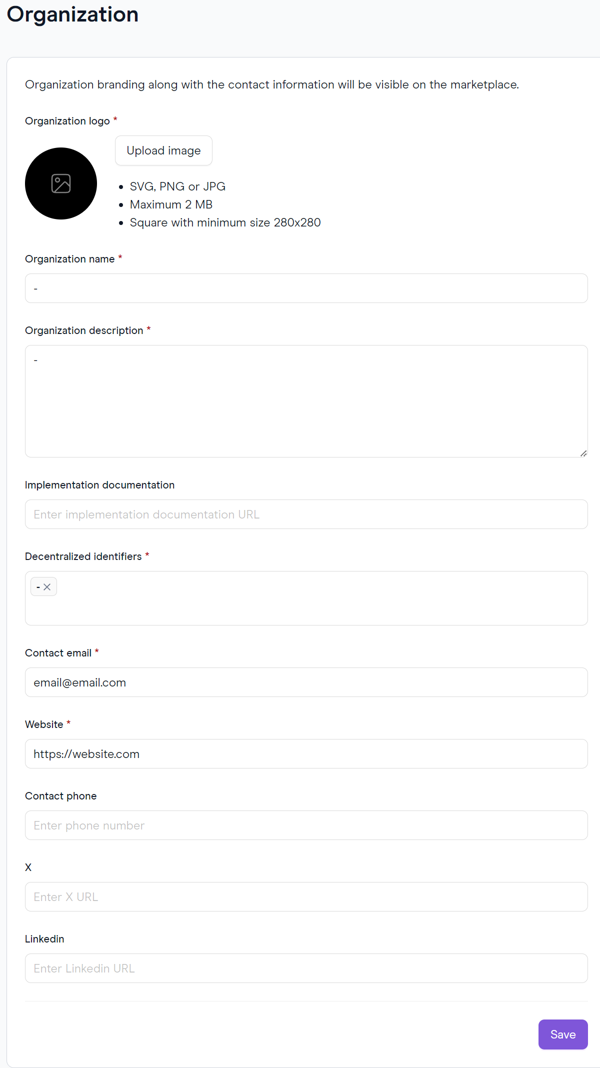Click the Website field label
The height and width of the screenshot is (1068, 600).
click(x=44, y=724)
